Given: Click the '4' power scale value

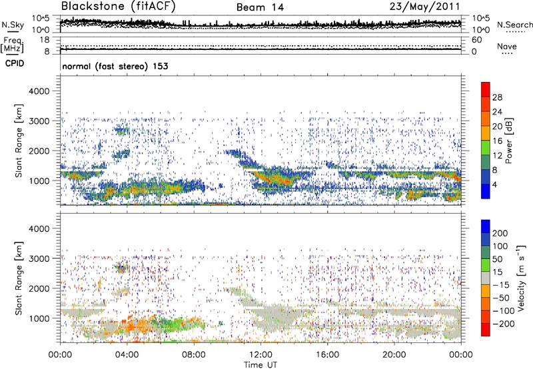Looking at the screenshot, I should tap(495, 184).
